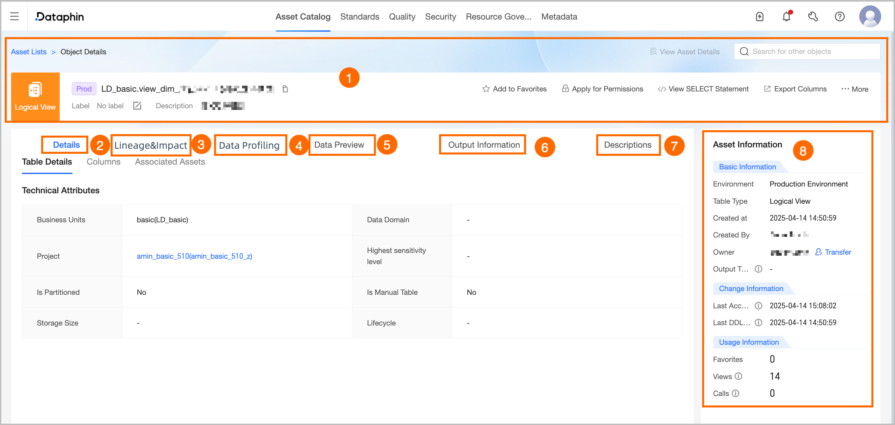Click the lightning task icon in header
The image size is (895, 425).
click(x=759, y=16)
